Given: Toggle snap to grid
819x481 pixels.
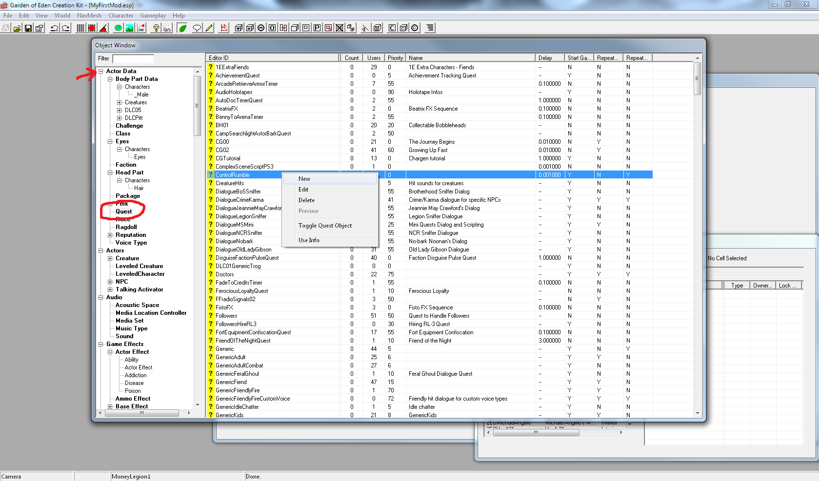Looking at the screenshot, I should coord(80,28).
